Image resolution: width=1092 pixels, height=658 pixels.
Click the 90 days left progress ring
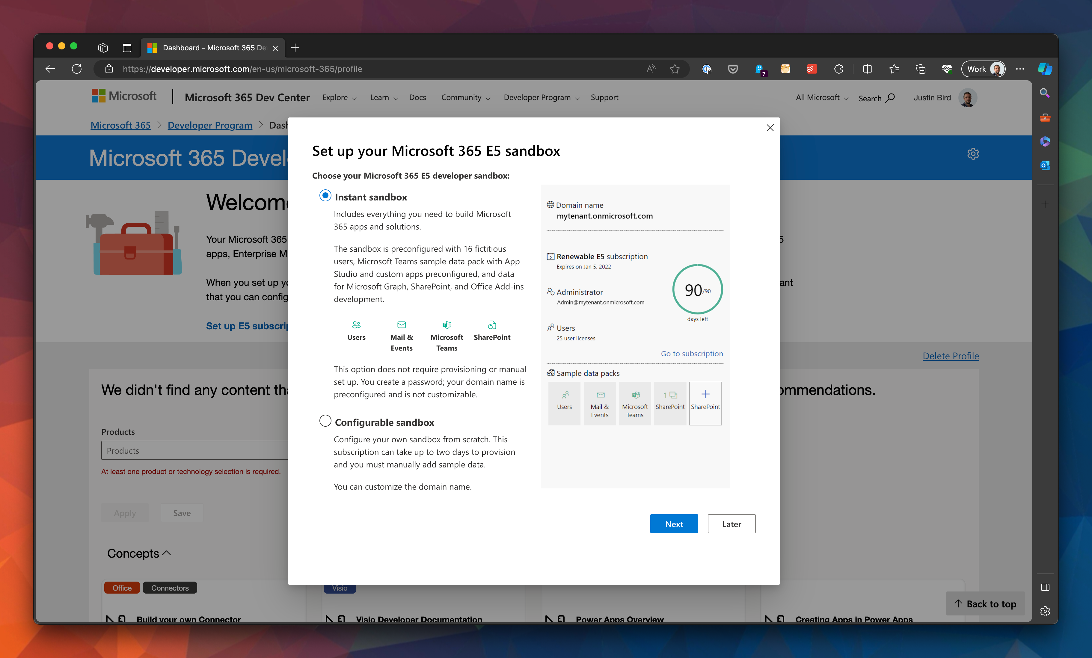tap(698, 289)
